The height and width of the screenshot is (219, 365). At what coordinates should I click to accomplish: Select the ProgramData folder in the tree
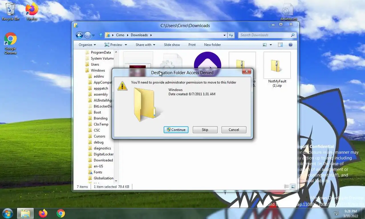point(98,52)
